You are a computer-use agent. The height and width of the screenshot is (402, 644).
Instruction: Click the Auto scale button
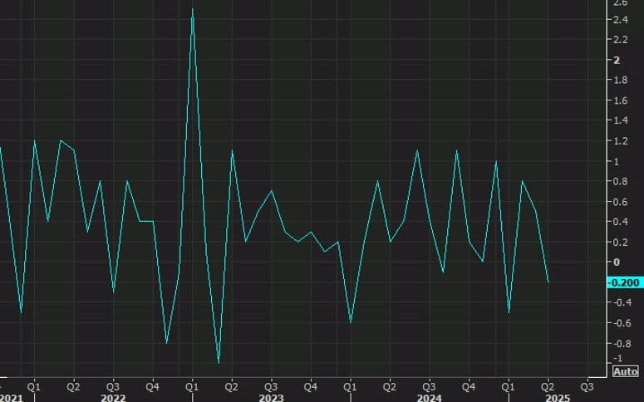coord(625,371)
